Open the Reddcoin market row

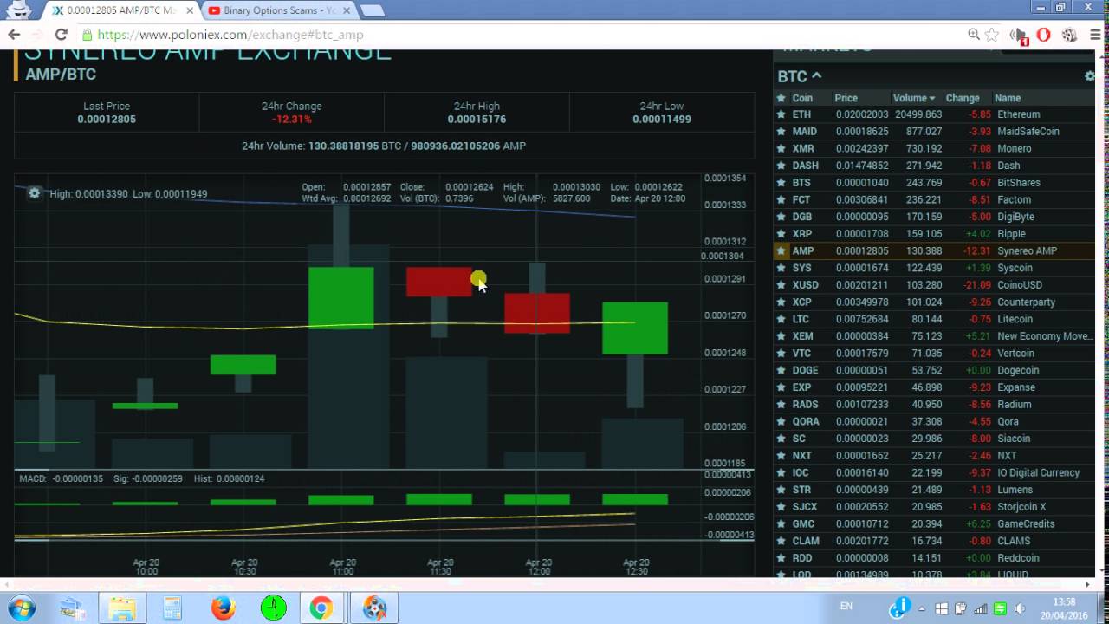coord(934,558)
